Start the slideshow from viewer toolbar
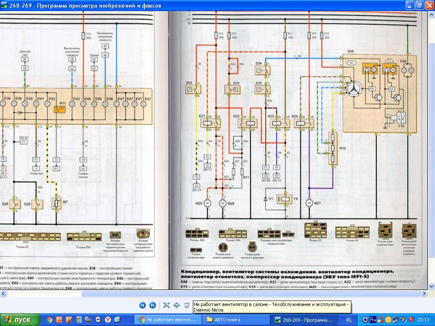The height and width of the screenshot is (326, 435). (x=187, y=305)
